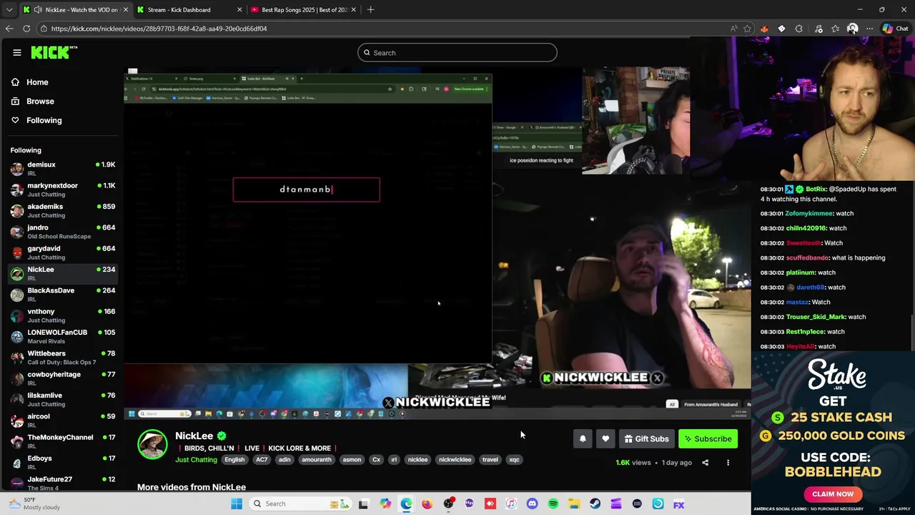Open Browse in Kick sidebar
This screenshot has width=915, height=515.
(x=40, y=102)
